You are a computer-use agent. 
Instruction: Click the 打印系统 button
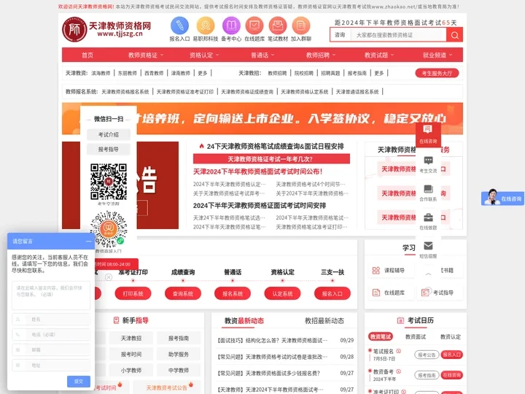coord(133,293)
